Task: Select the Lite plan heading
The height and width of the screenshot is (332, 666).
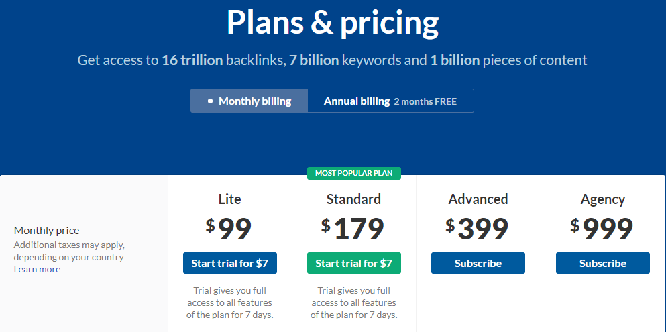Action: pyautogui.click(x=230, y=199)
